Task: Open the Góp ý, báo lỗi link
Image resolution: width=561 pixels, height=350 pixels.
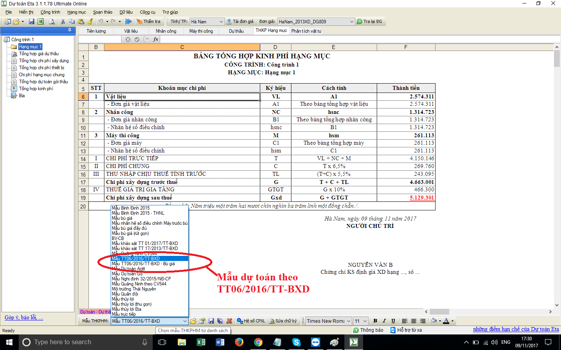Action: pos(24,317)
